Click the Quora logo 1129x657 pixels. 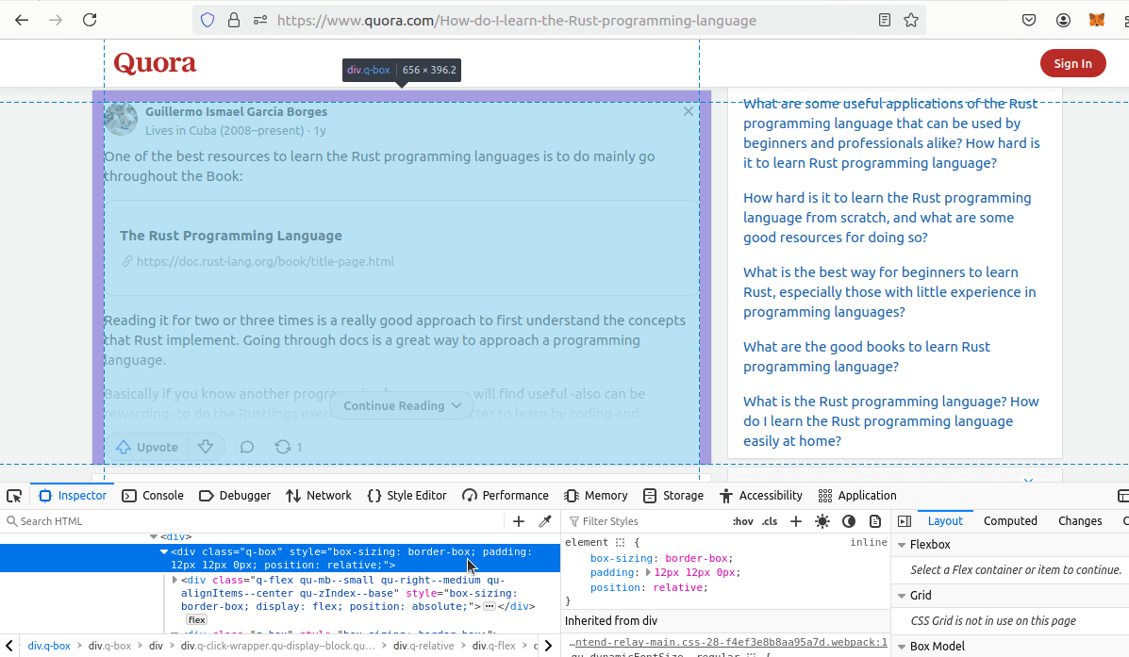tap(155, 63)
